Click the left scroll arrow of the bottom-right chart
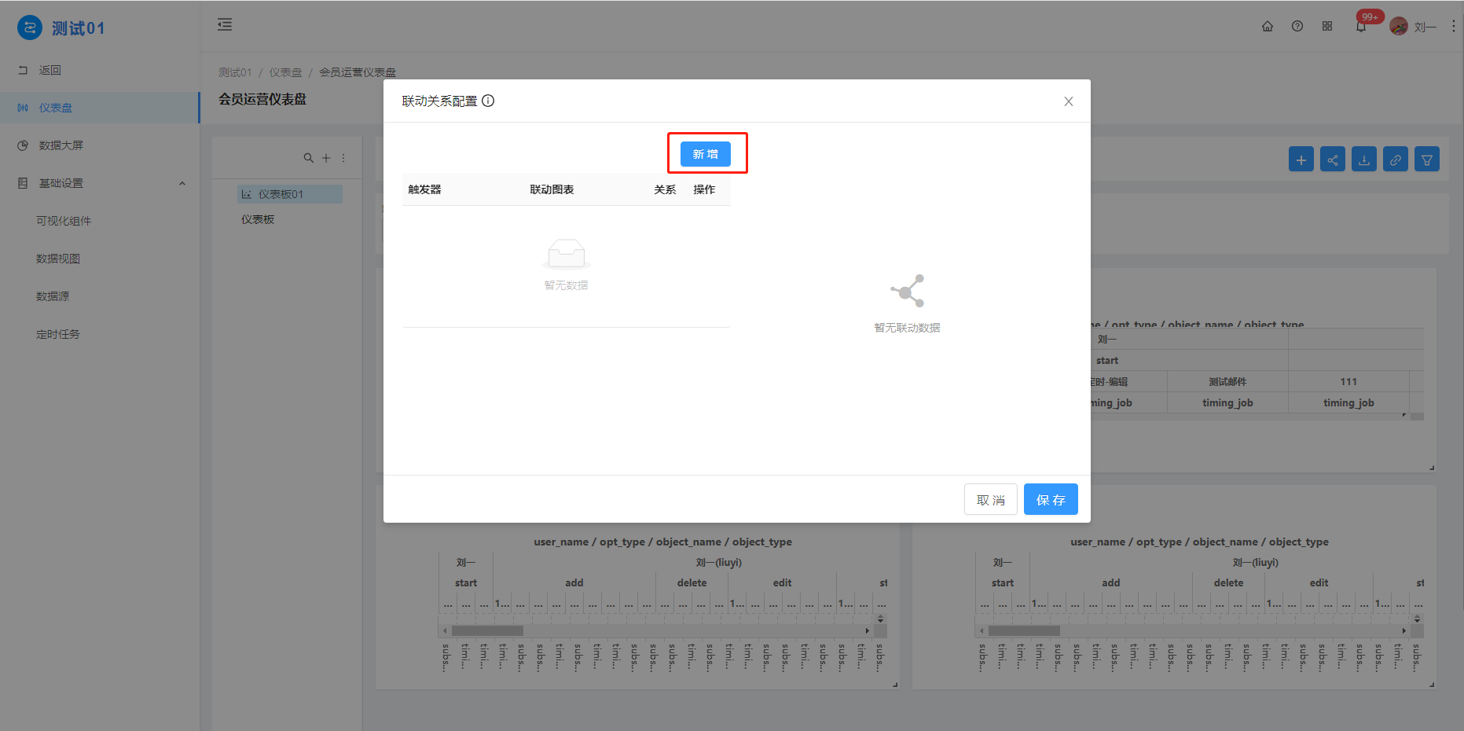The height and width of the screenshot is (731, 1464). pyautogui.click(x=982, y=630)
